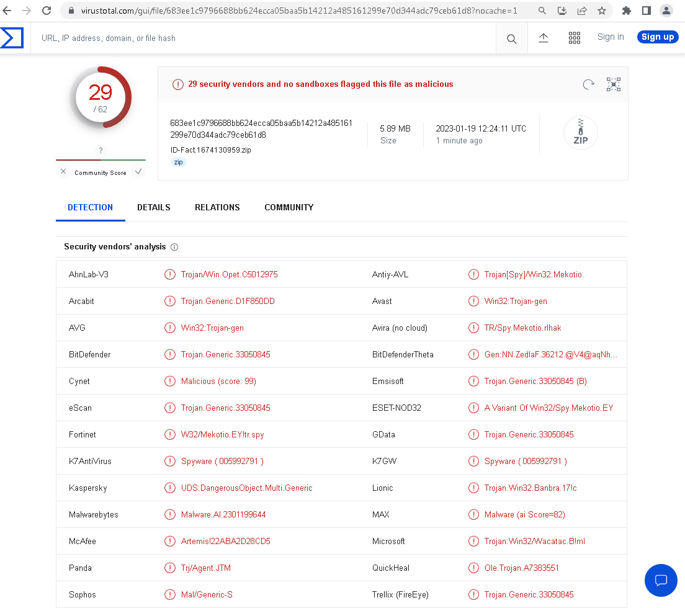
Task: Click the reanalyze file refresh icon
Action: point(588,84)
